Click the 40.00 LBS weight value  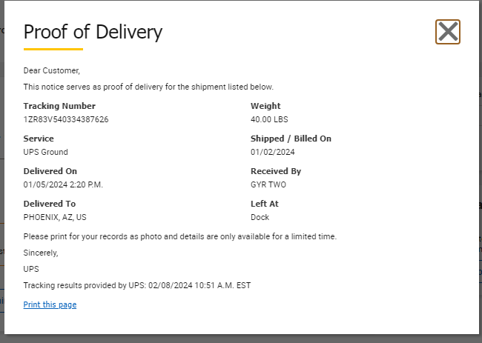pyautogui.click(x=269, y=119)
